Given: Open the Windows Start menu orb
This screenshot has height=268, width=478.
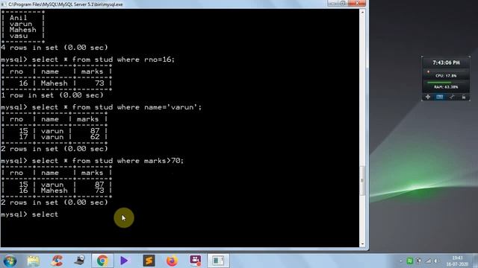Looking at the screenshot, I should point(10,261).
